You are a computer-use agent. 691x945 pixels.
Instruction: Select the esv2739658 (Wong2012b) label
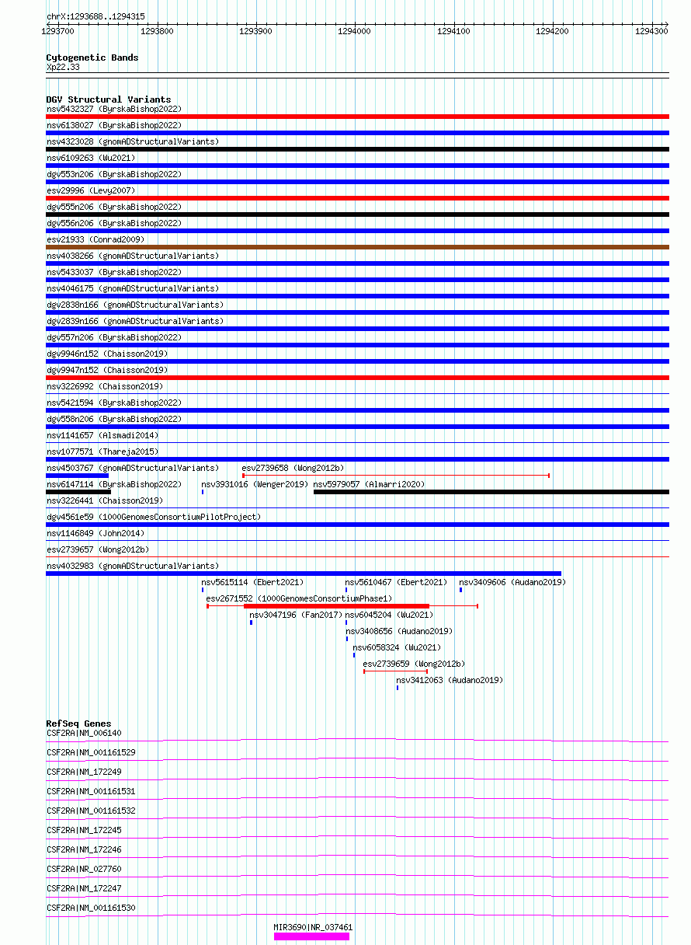coord(293,468)
